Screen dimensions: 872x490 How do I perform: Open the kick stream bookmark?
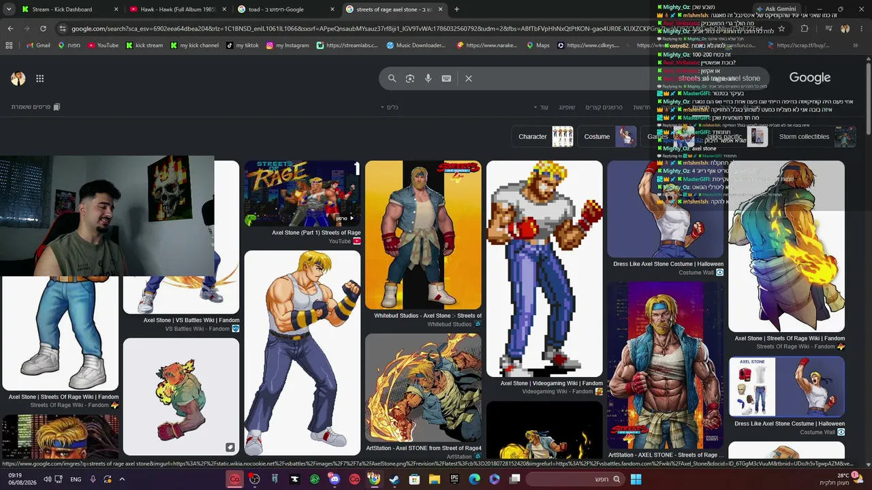(x=143, y=45)
